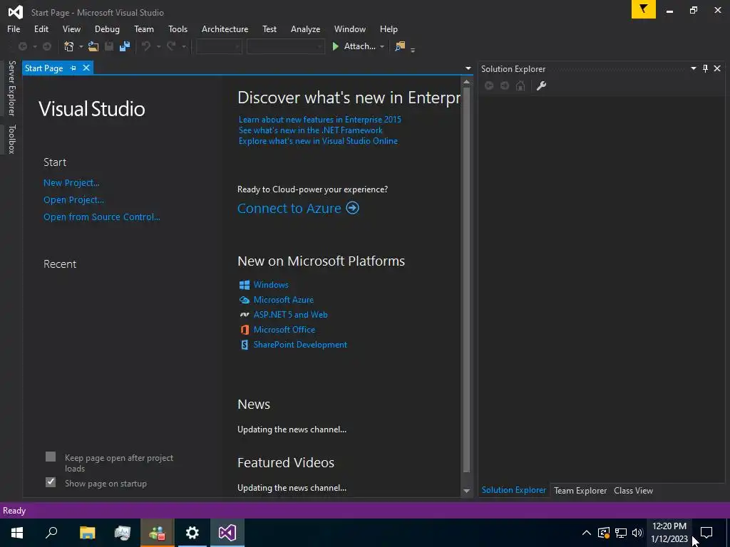The height and width of the screenshot is (547, 730).
Task: Open the Microsoft Azure platform link
Action: click(284, 300)
